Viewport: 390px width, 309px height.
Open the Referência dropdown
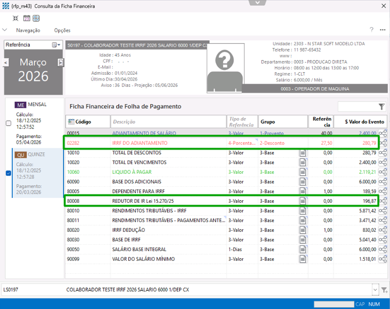pos(56,45)
